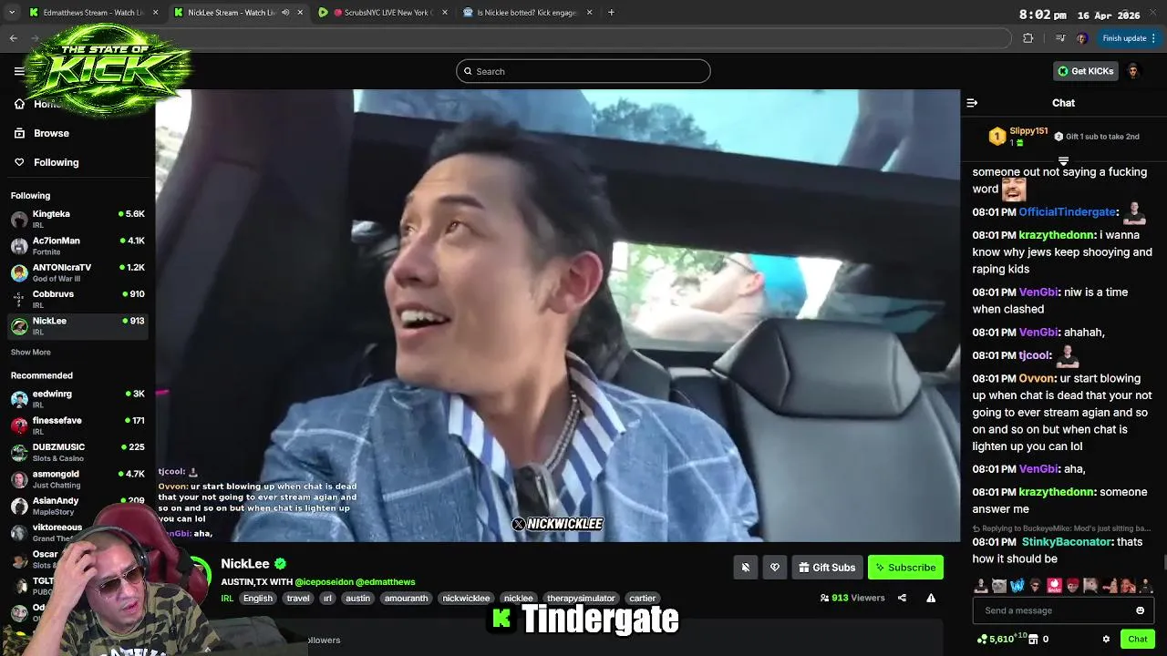Open the browser three-dot menu
The image size is (1167, 656).
[1154, 38]
